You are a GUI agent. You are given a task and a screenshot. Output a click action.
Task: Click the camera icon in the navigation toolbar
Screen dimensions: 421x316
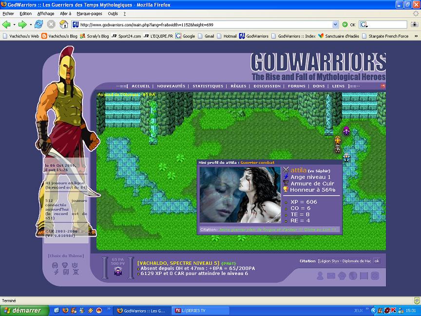click(414, 25)
